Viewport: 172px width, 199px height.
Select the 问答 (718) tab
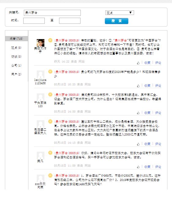17,38
